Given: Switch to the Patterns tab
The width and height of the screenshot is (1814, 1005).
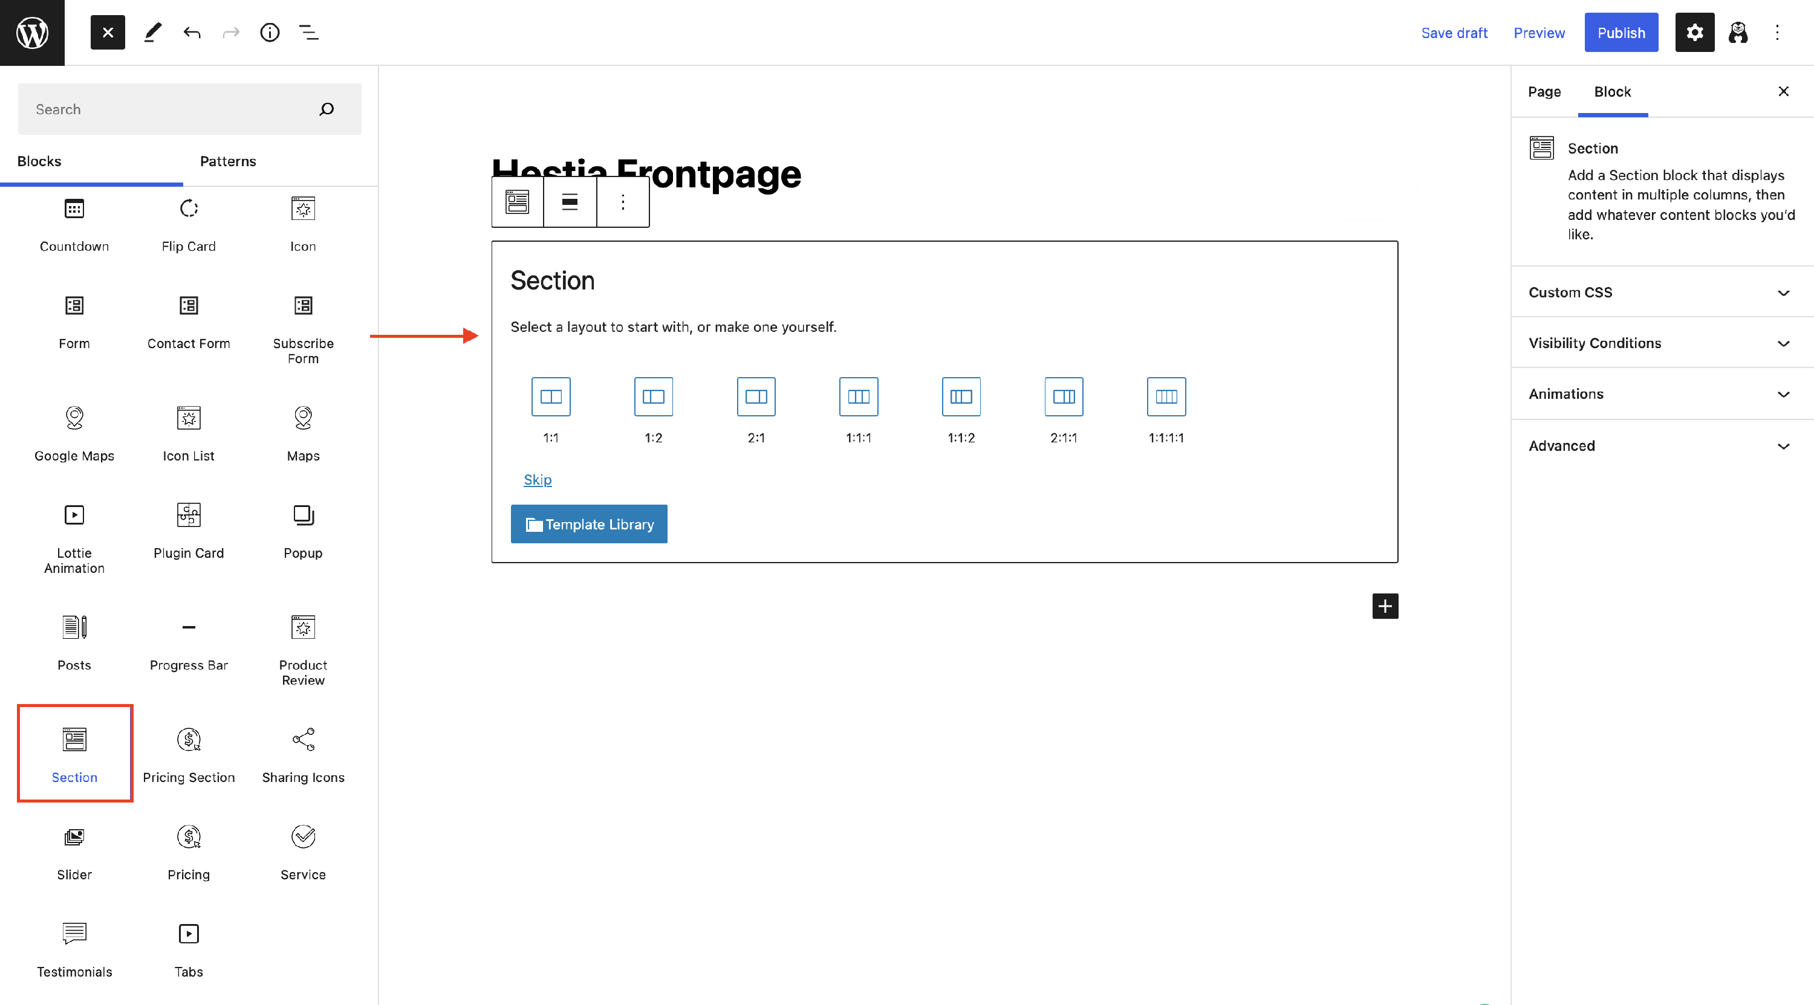Looking at the screenshot, I should coord(227,161).
